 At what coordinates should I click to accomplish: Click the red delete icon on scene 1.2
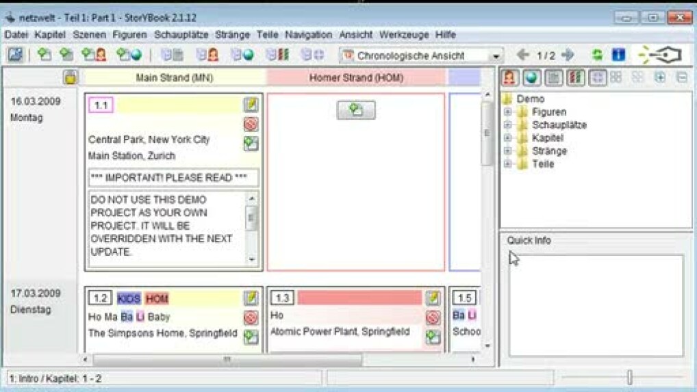(251, 318)
